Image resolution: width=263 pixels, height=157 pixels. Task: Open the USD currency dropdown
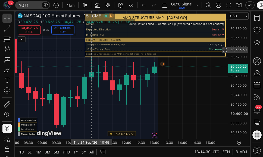pyautogui.click(x=239, y=16)
